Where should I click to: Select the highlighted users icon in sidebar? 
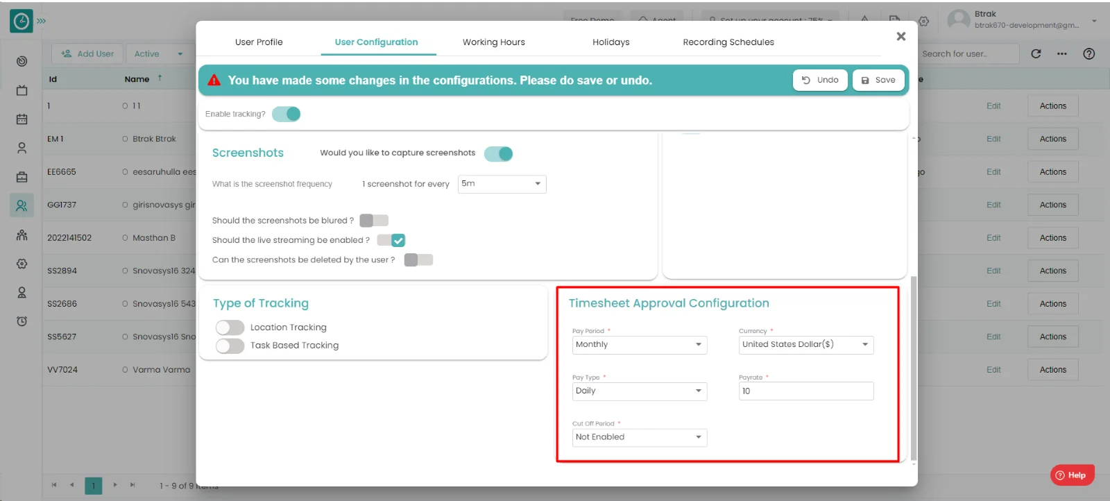tap(22, 205)
